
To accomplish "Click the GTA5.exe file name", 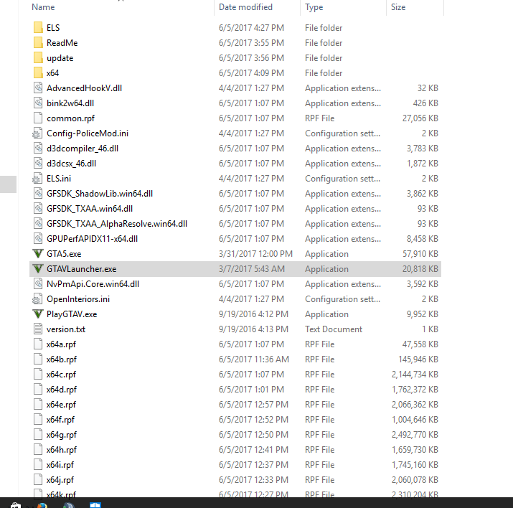I will (64, 253).
